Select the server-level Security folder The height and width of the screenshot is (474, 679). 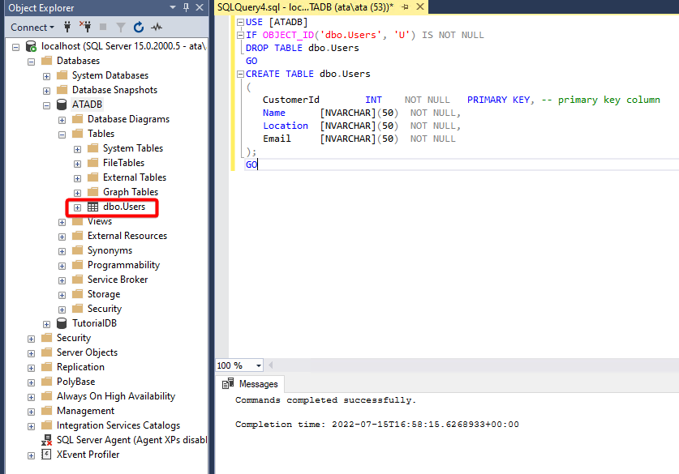click(x=74, y=338)
